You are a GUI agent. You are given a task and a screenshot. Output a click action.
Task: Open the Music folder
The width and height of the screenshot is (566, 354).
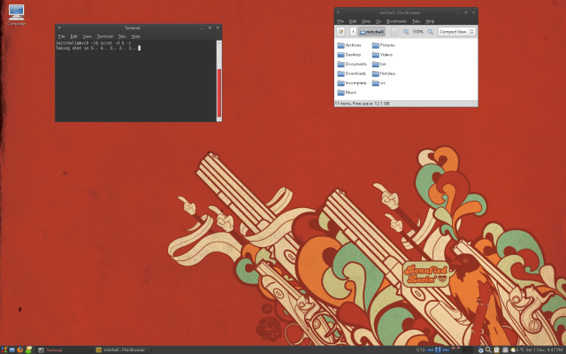coord(347,92)
